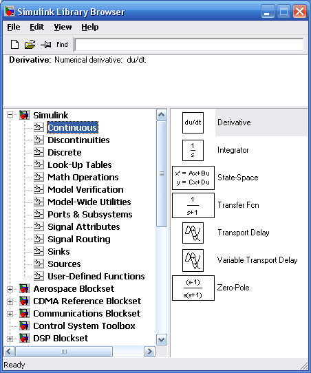The image size is (311, 373).
Task: Click the Signal Attributes library icon
Action: tap(39, 226)
